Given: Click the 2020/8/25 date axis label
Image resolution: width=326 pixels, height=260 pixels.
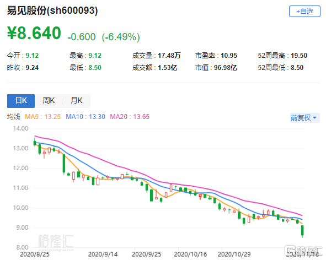Looking at the screenshot, I should pyautogui.click(x=35, y=254).
